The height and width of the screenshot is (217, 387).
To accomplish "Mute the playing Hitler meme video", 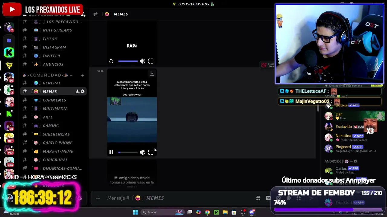I will 142,153.
